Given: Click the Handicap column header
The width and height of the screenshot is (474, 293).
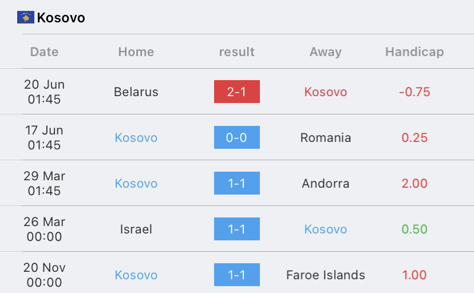Looking at the screenshot, I should [x=414, y=52].
